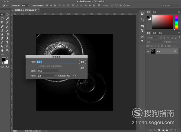
Task: Select the Crop tool
Action: (x=2, y=22)
